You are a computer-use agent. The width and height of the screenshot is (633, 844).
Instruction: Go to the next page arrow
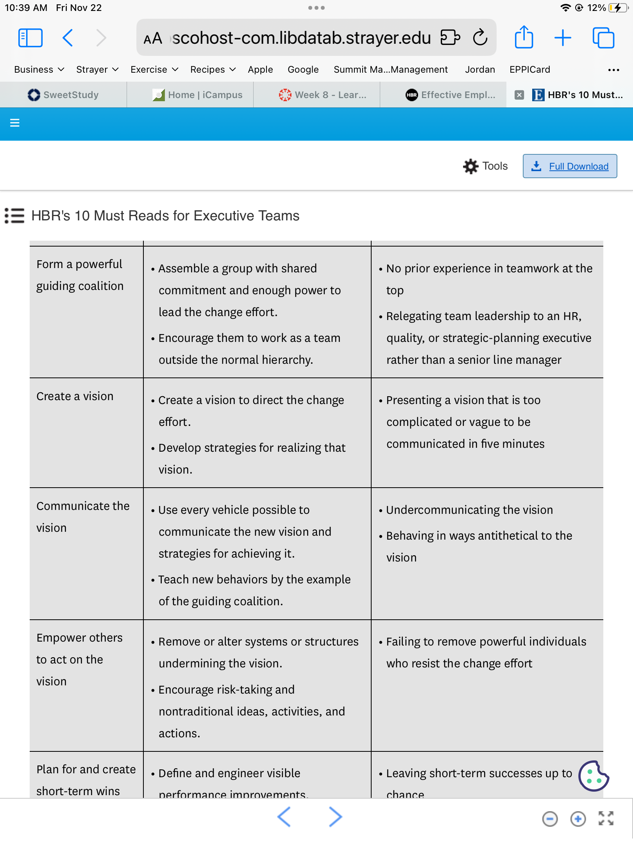[x=335, y=817]
